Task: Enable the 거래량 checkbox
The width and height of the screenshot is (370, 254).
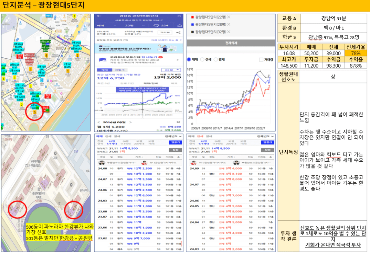Action: (261, 60)
